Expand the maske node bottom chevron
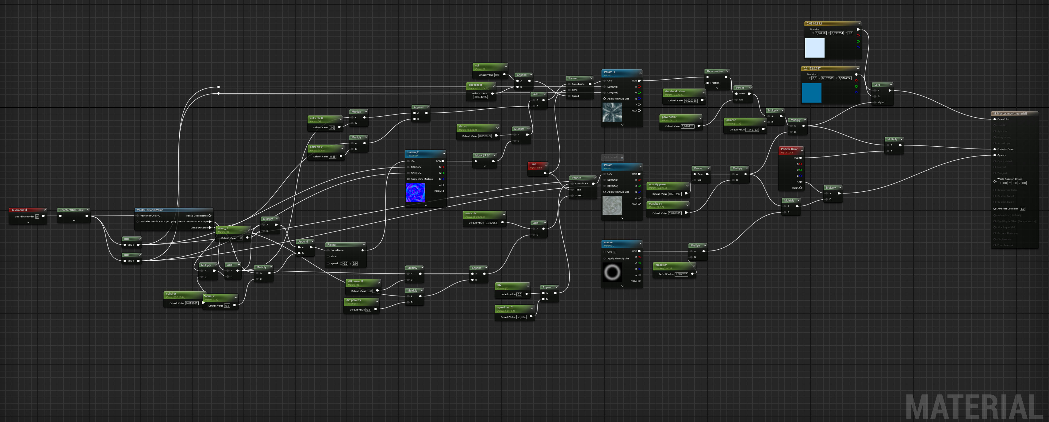The height and width of the screenshot is (422, 1049). 622,286
